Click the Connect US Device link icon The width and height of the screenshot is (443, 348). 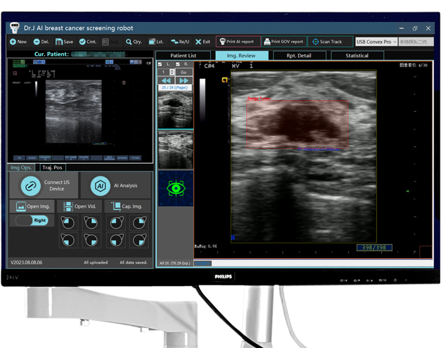point(30,186)
